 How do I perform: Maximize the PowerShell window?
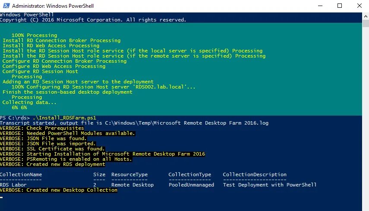pyautogui.click(x=340, y=6)
